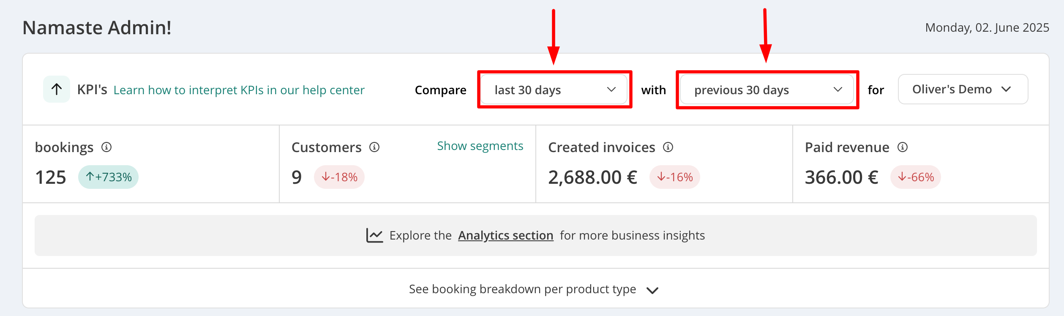Click the chevron in the previous 30 days dropdown
Image resolution: width=1064 pixels, height=316 pixels.
(x=838, y=90)
